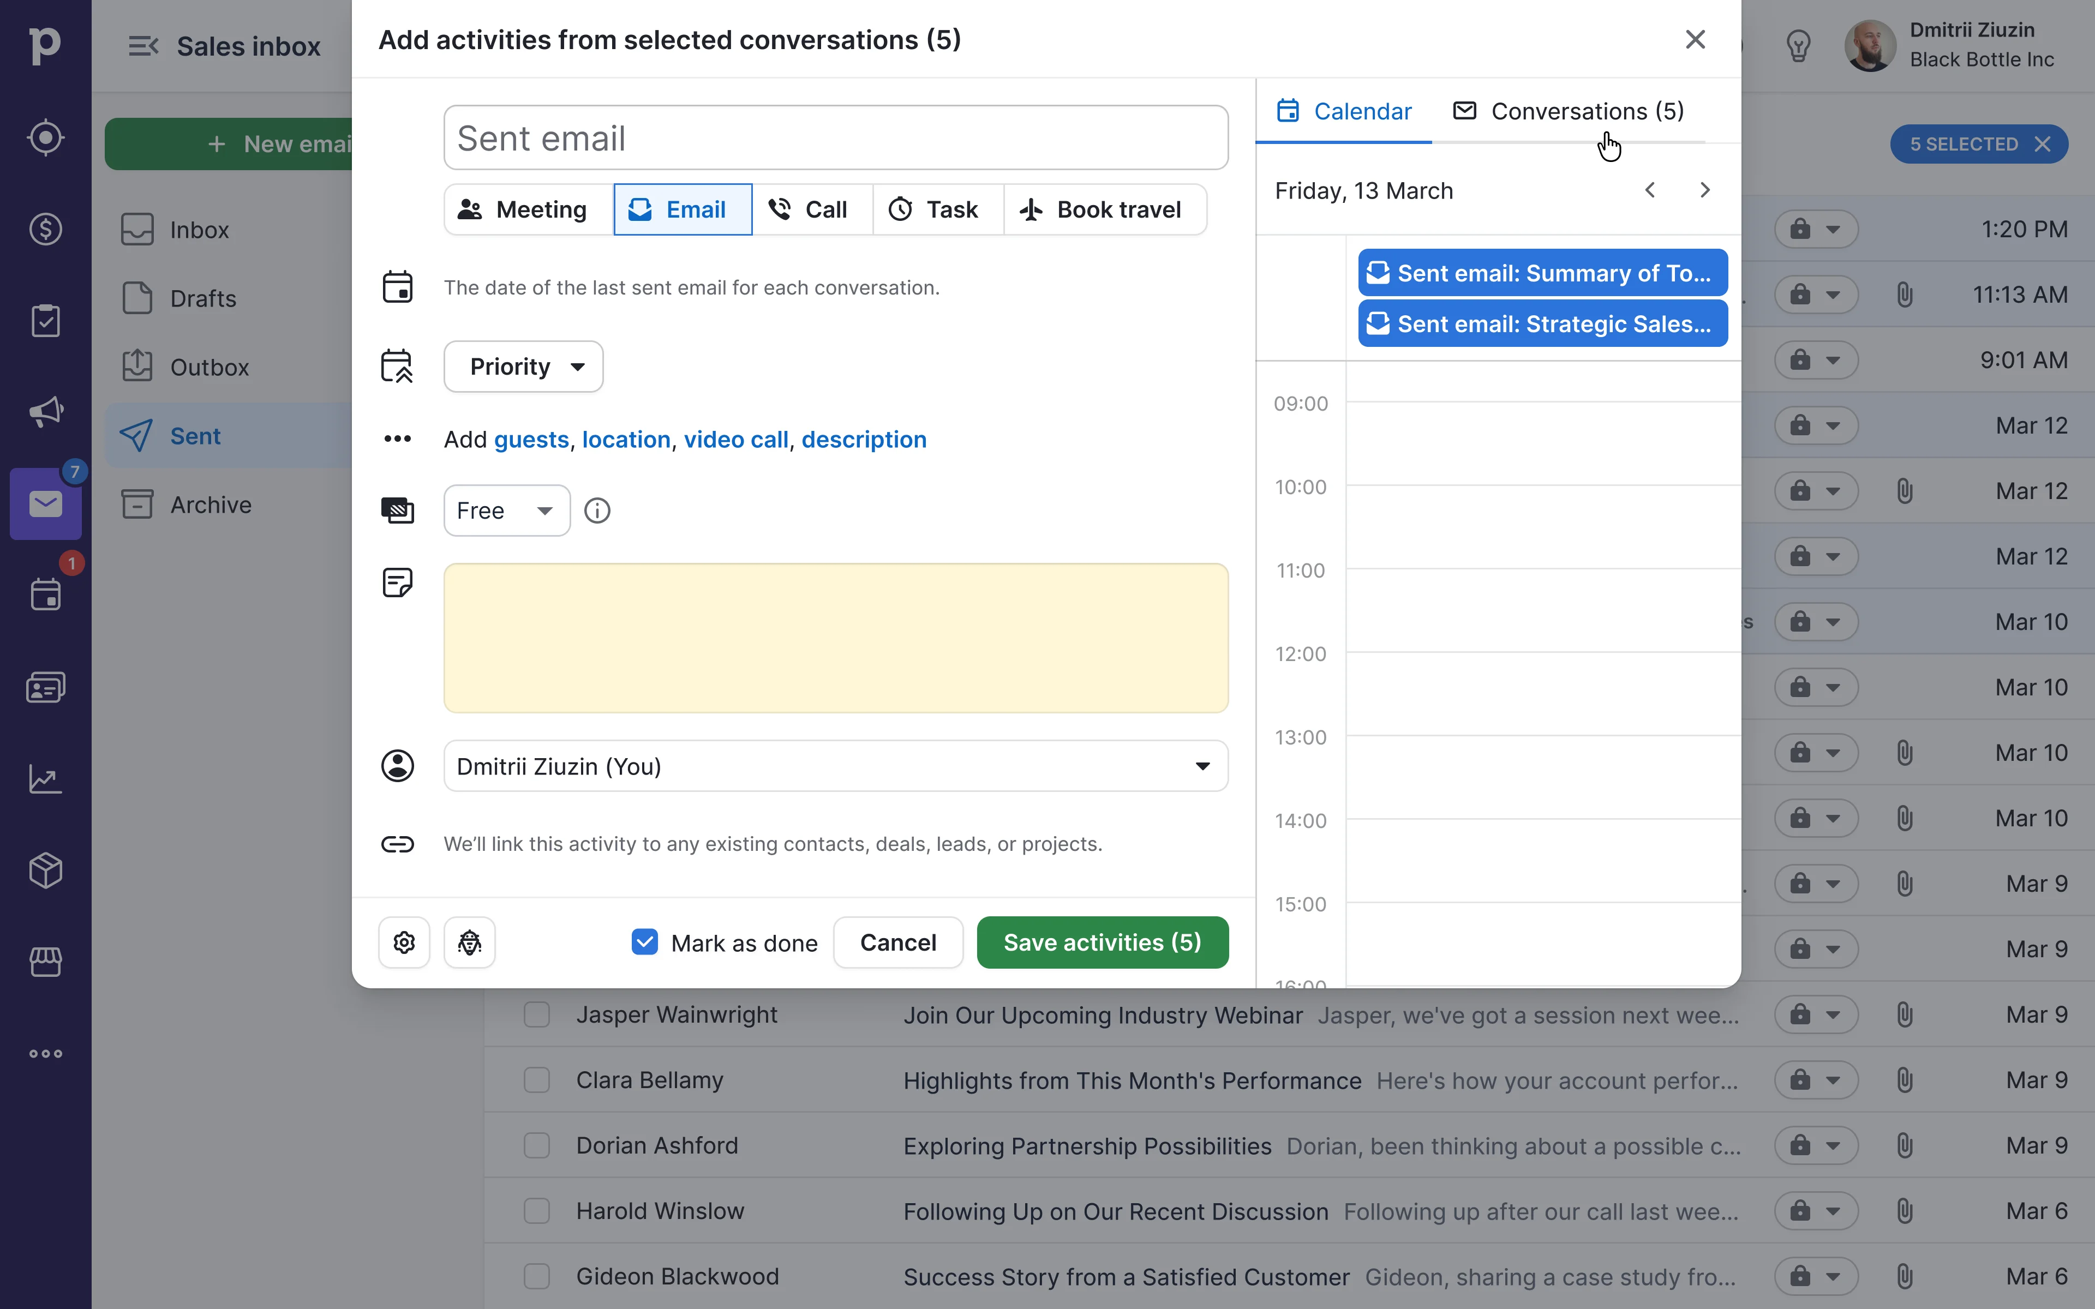Go to next day in calendar
The image size is (2095, 1309).
coord(1704,190)
